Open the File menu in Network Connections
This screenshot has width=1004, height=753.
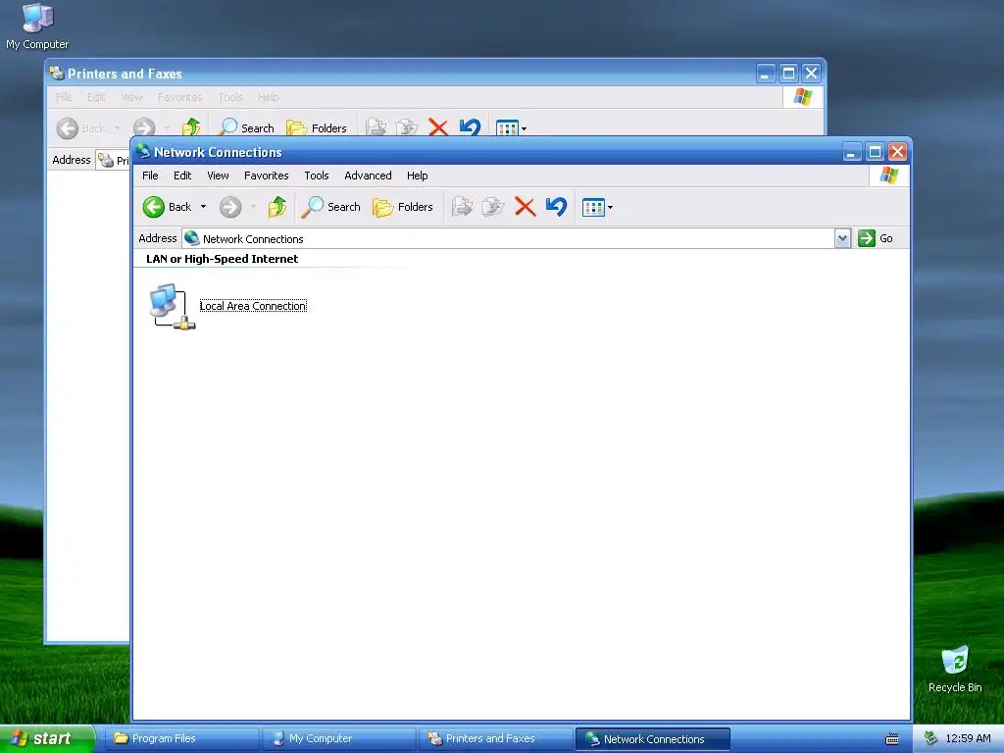(150, 176)
